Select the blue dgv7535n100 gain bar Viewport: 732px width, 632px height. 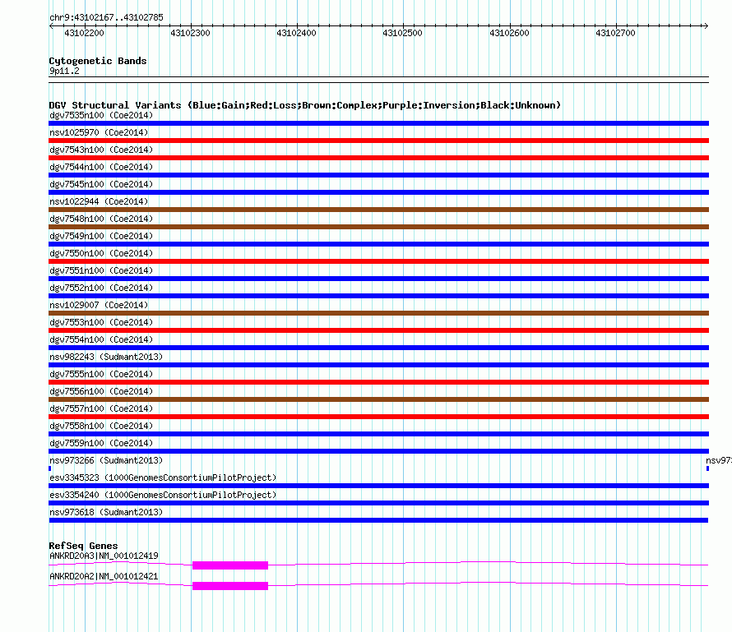click(x=378, y=123)
